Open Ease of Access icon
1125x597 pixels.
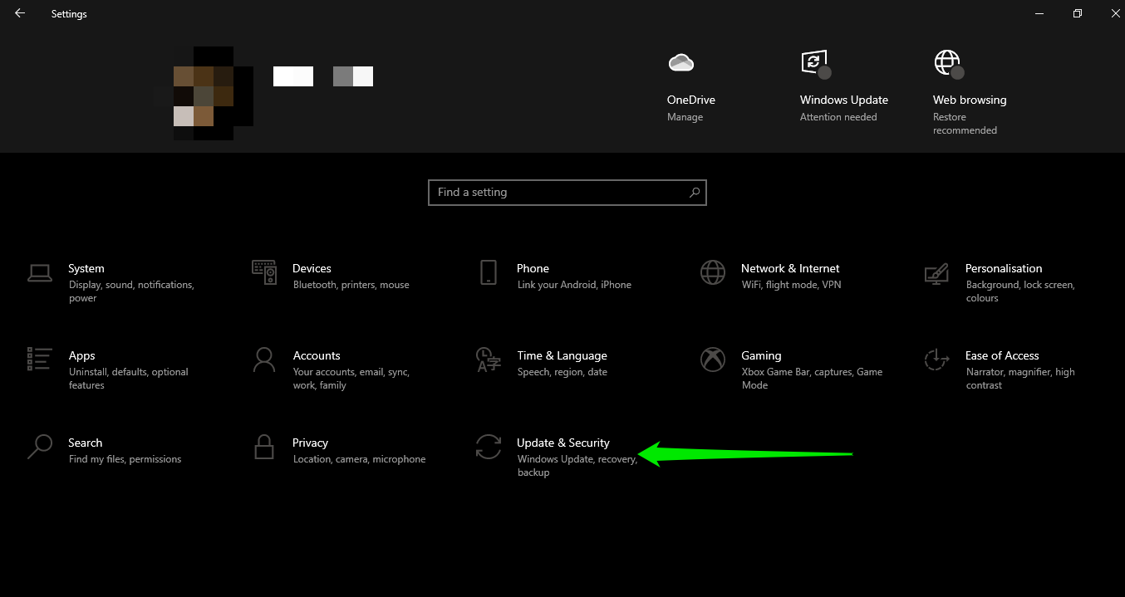tap(936, 359)
